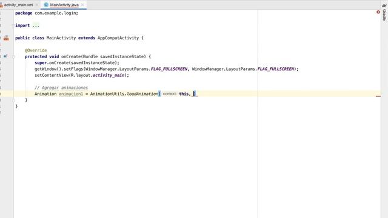Click the 'this' argument in loadAnimation
The width and height of the screenshot is (388, 218).
coord(184,94)
